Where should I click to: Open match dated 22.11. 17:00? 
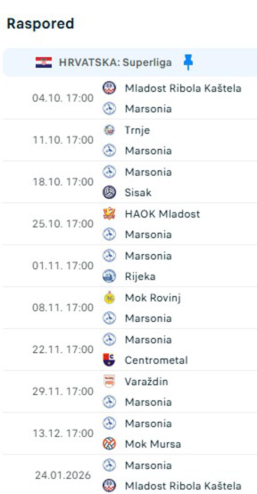coord(130,349)
